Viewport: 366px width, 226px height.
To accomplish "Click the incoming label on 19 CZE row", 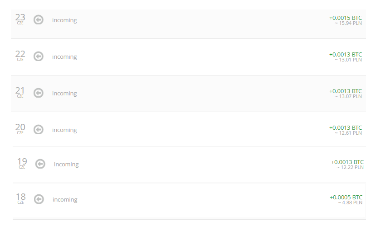I will point(66,165).
